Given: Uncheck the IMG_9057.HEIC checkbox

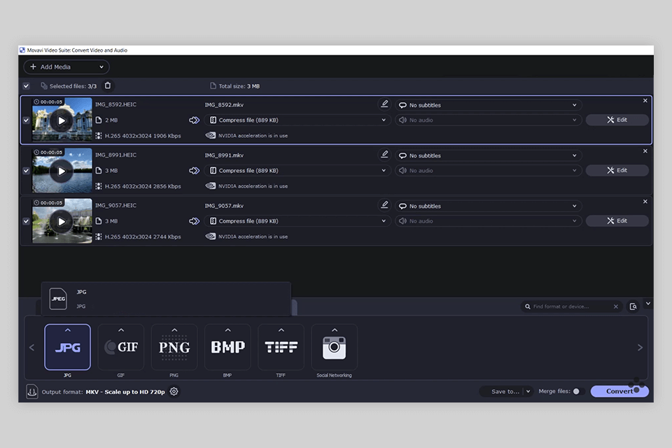Looking at the screenshot, I should point(26,221).
